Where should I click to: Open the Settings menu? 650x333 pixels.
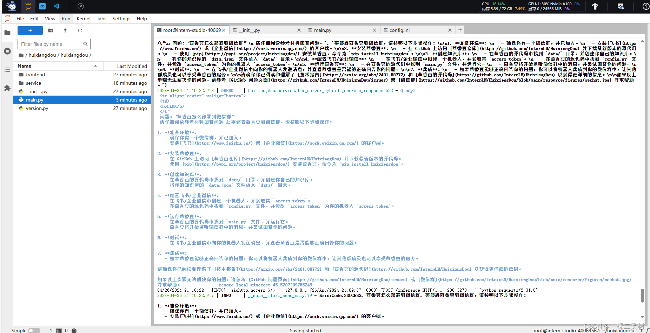click(x=121, y=19)
